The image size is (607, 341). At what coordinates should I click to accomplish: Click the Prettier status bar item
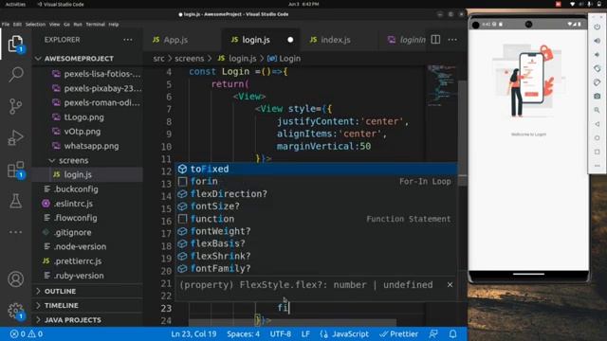pyautogui.click(x=398, y=334)
